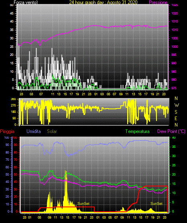Click the '980' pressure axis value
Viewport: 187px width, 223px height.
174,80
